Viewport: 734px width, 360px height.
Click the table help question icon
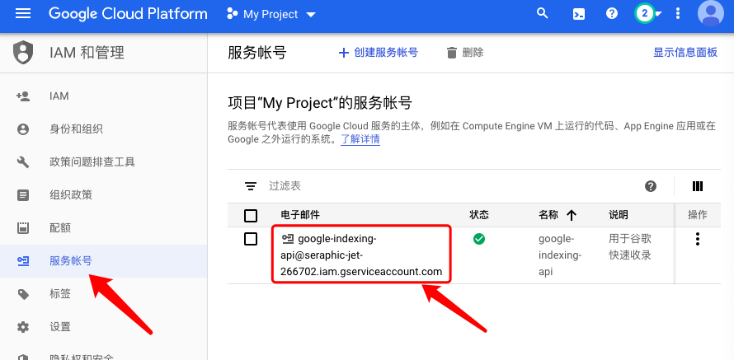651,186
